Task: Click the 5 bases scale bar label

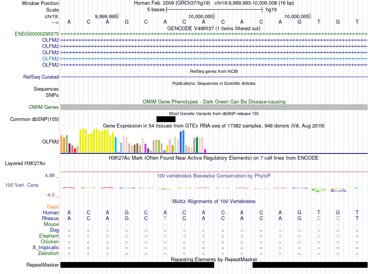Action: pyautogui.click(x=156, y=10)
